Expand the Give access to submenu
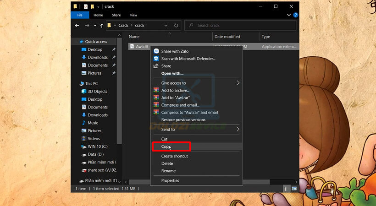Viewport: 376px width, 206px height. coord(238,83)
